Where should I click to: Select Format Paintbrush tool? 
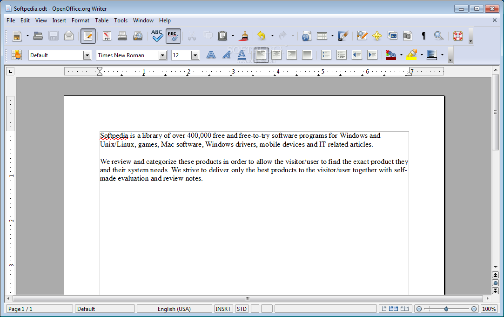[244, 36]
